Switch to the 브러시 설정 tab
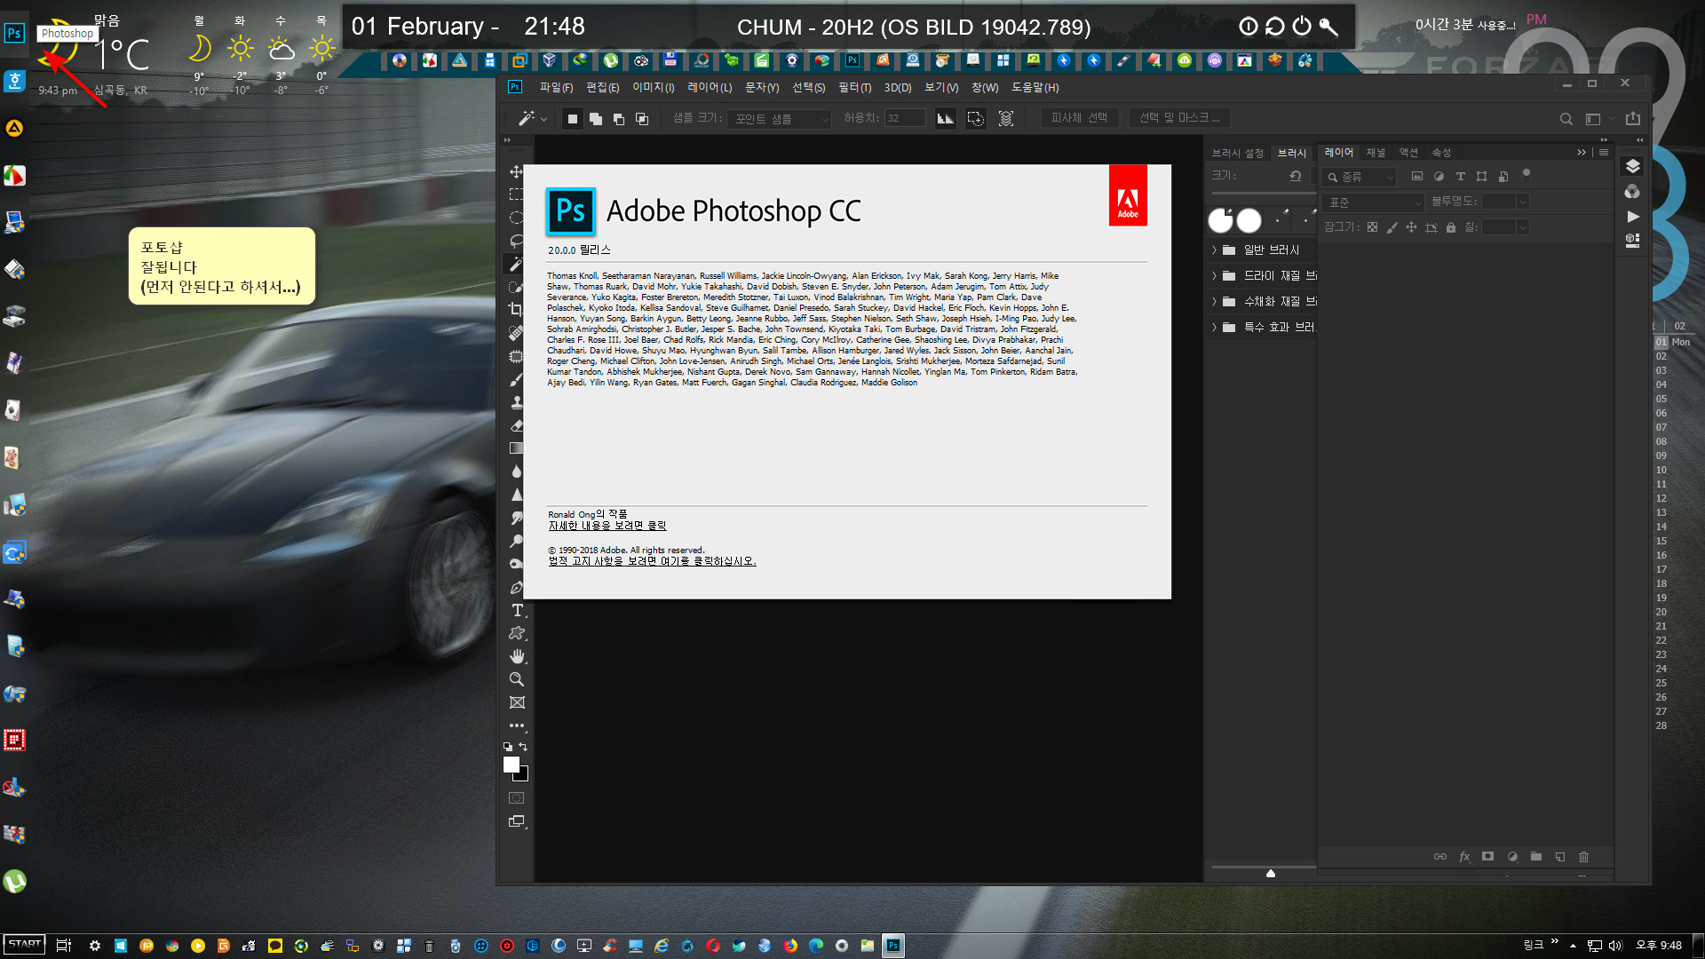The image size is (1705, 959). [x=1237, y=154]
